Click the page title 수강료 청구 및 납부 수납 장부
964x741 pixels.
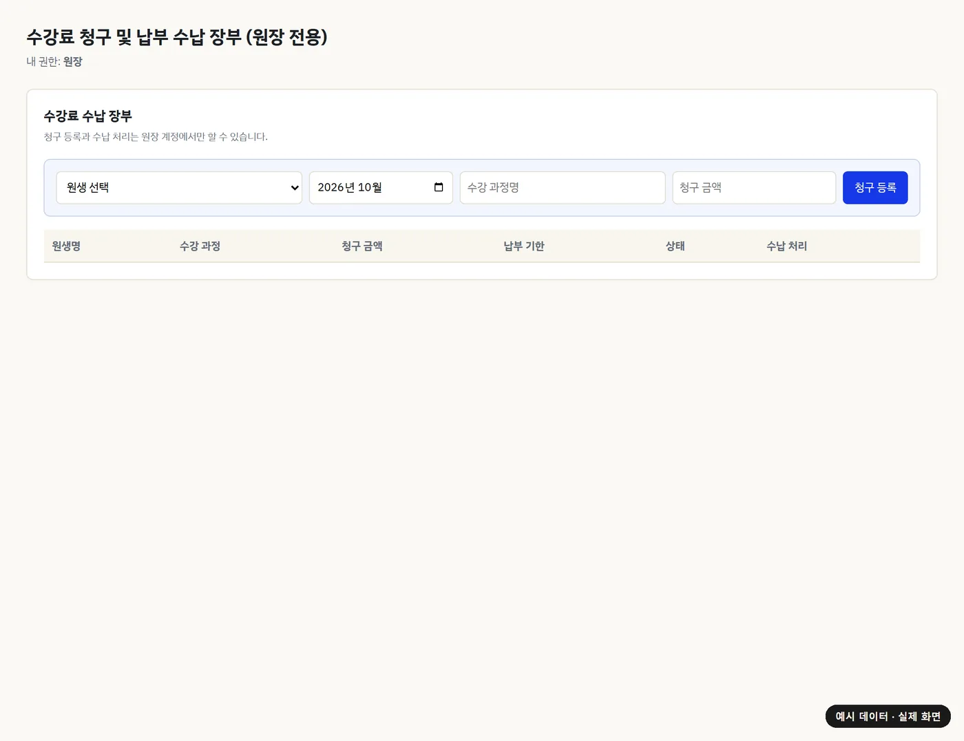(177, 36)
